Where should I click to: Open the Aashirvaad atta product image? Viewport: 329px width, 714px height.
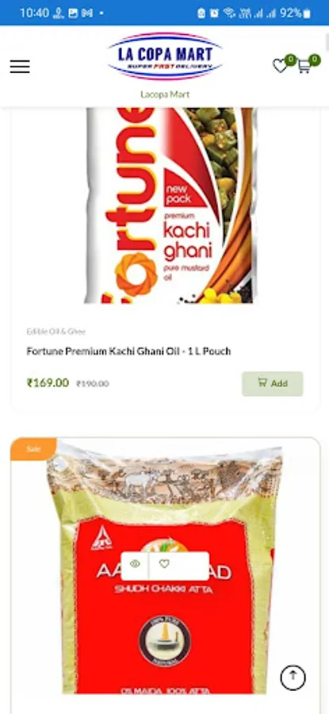pyautogui.click(x=165, y=567)
